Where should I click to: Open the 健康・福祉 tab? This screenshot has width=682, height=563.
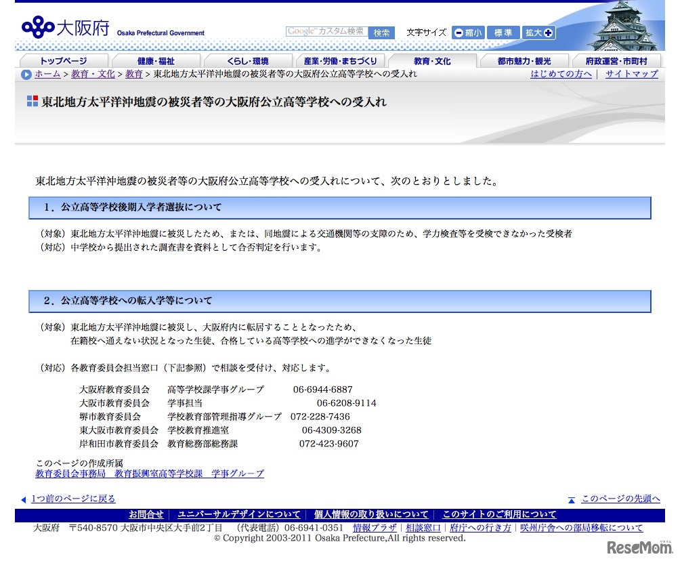[156, 61]
